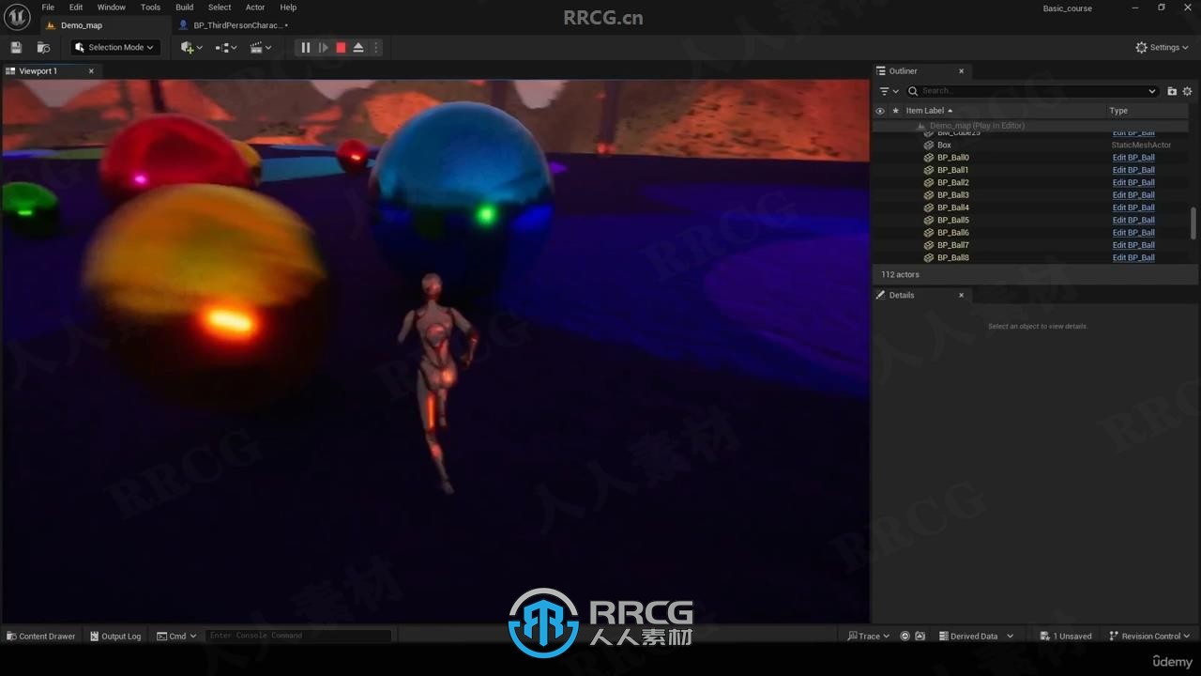
Task: Toggle the visibility eye column header
Action: click(880, 111)
